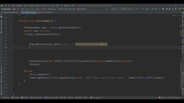184x103 pixels.
Task: Click the verifyEmail breadcrumb
Action: coord(82,9)
